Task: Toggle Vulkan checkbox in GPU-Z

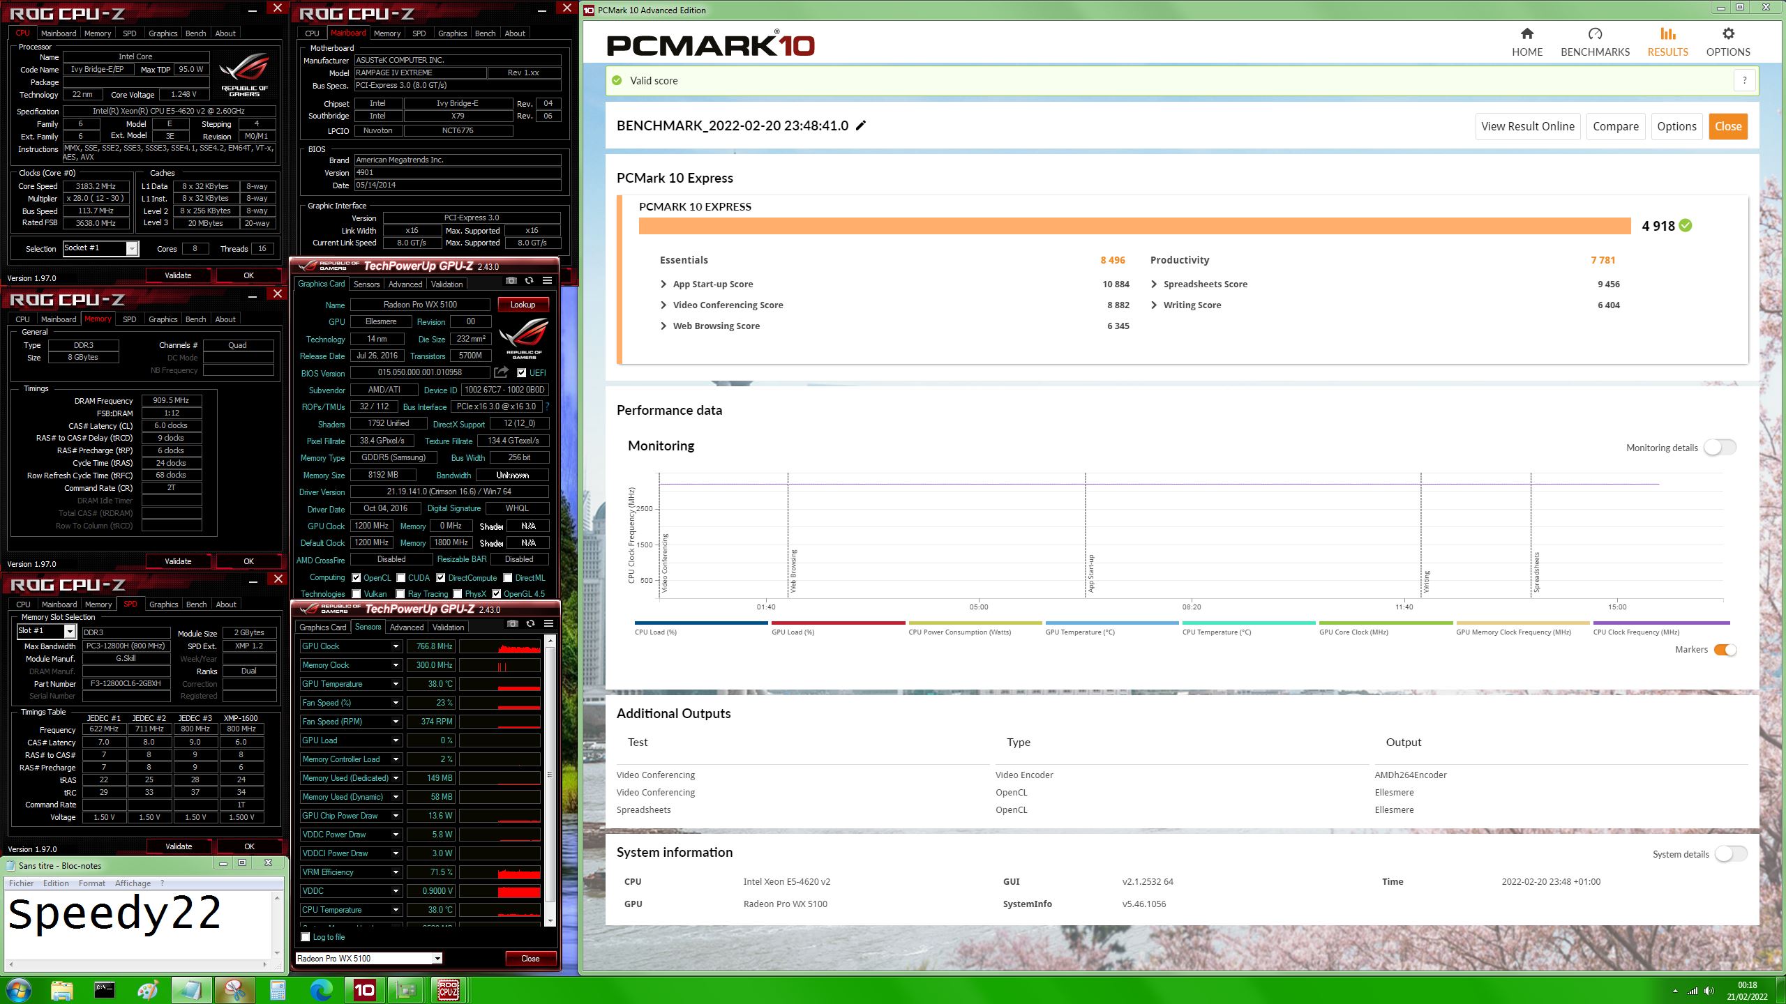Action: pyautogui.click(x=357, y=594)
